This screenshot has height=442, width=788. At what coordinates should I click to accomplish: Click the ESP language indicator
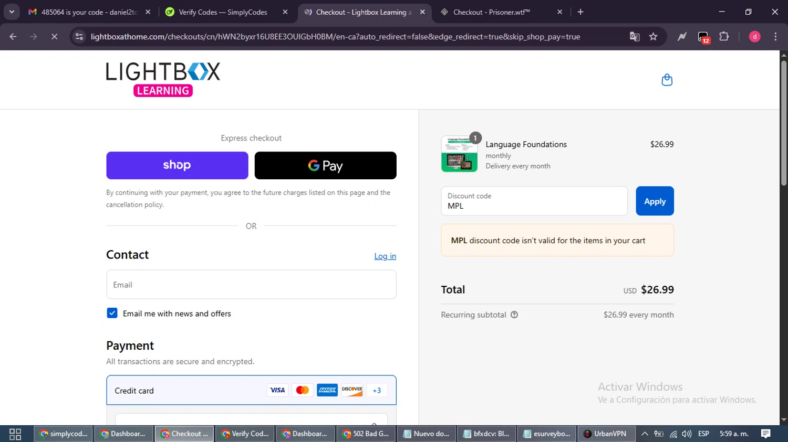click(x=703, y=434)
